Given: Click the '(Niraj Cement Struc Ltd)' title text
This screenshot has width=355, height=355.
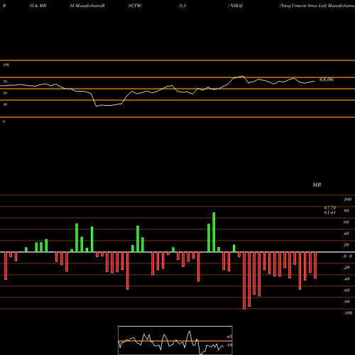Looking at the screenshot, I should [303, 6].
